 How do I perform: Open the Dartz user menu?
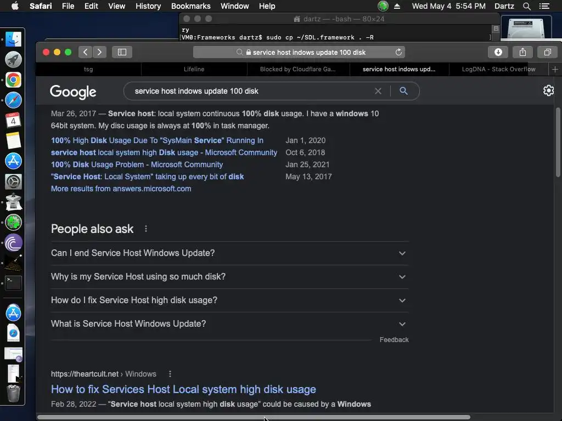click(x=504, y=6)
